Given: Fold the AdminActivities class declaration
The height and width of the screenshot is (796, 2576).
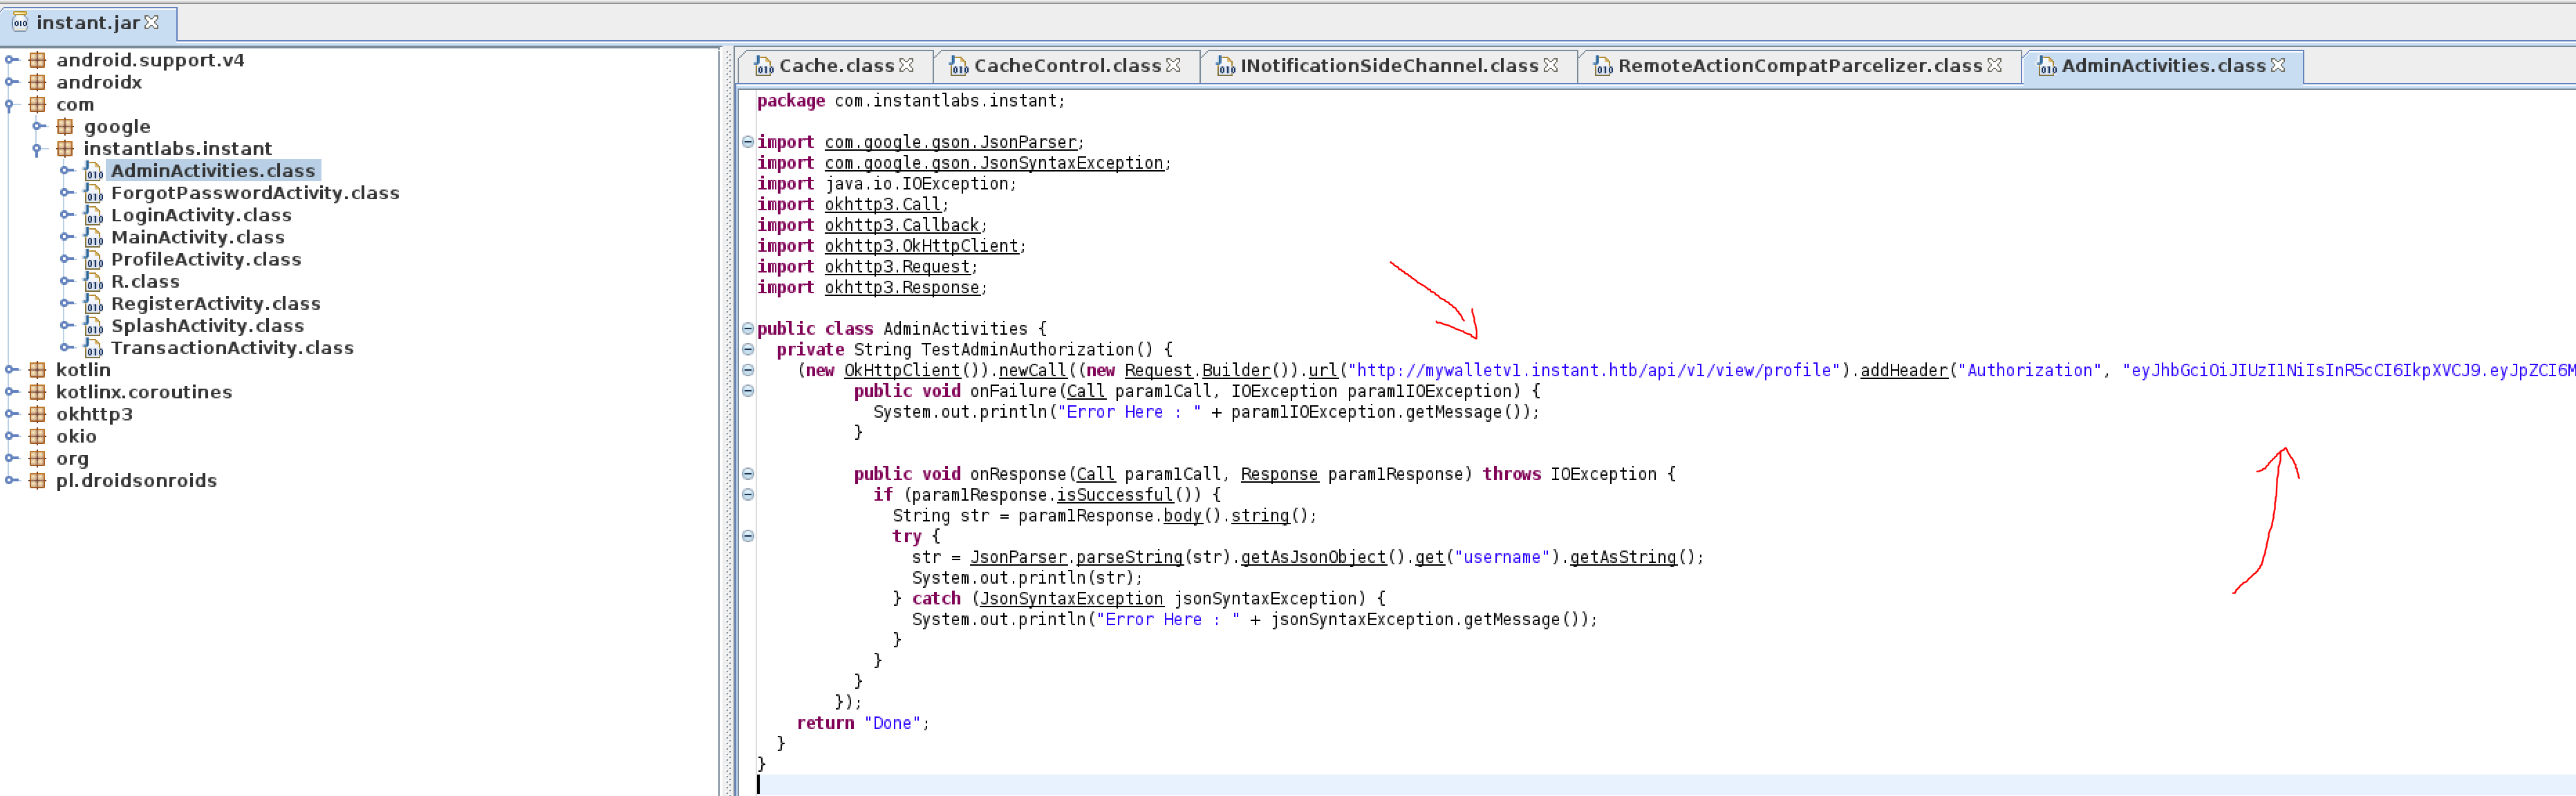Looking at the screenshot, I should click(x=747, y=329).
